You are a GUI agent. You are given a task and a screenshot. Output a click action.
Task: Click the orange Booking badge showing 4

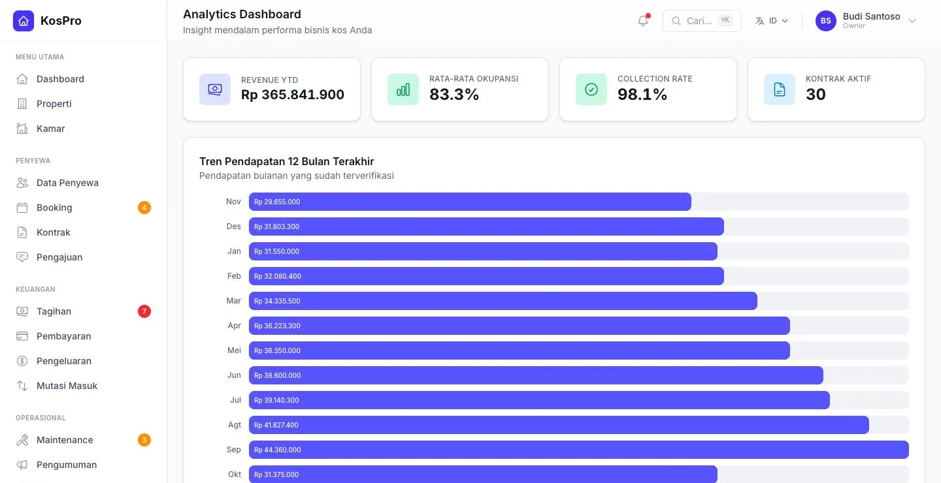[x=144, y=208]
